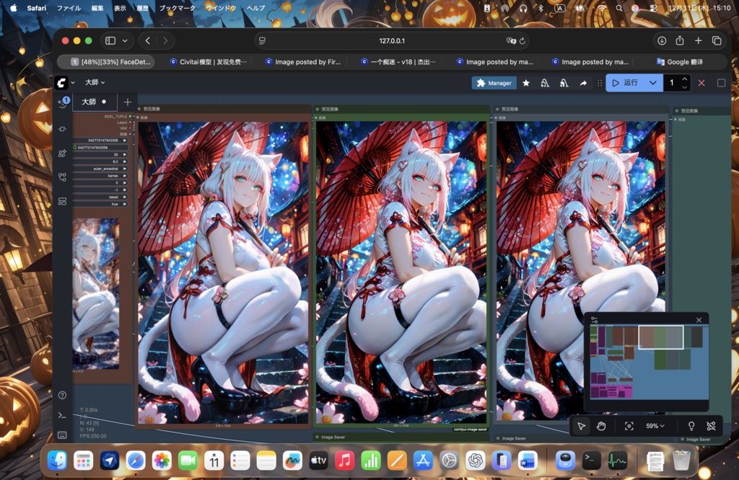
Task: Click the star favorites icon in toolbar
Action: [x=526, y=83]
